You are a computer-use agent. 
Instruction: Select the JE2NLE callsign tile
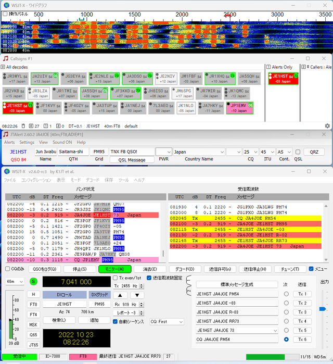click(x=104, y=79)
